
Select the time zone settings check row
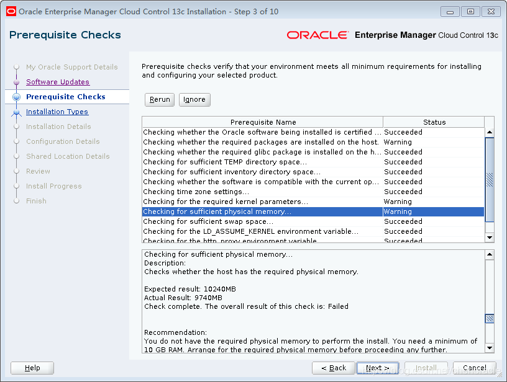313,192
